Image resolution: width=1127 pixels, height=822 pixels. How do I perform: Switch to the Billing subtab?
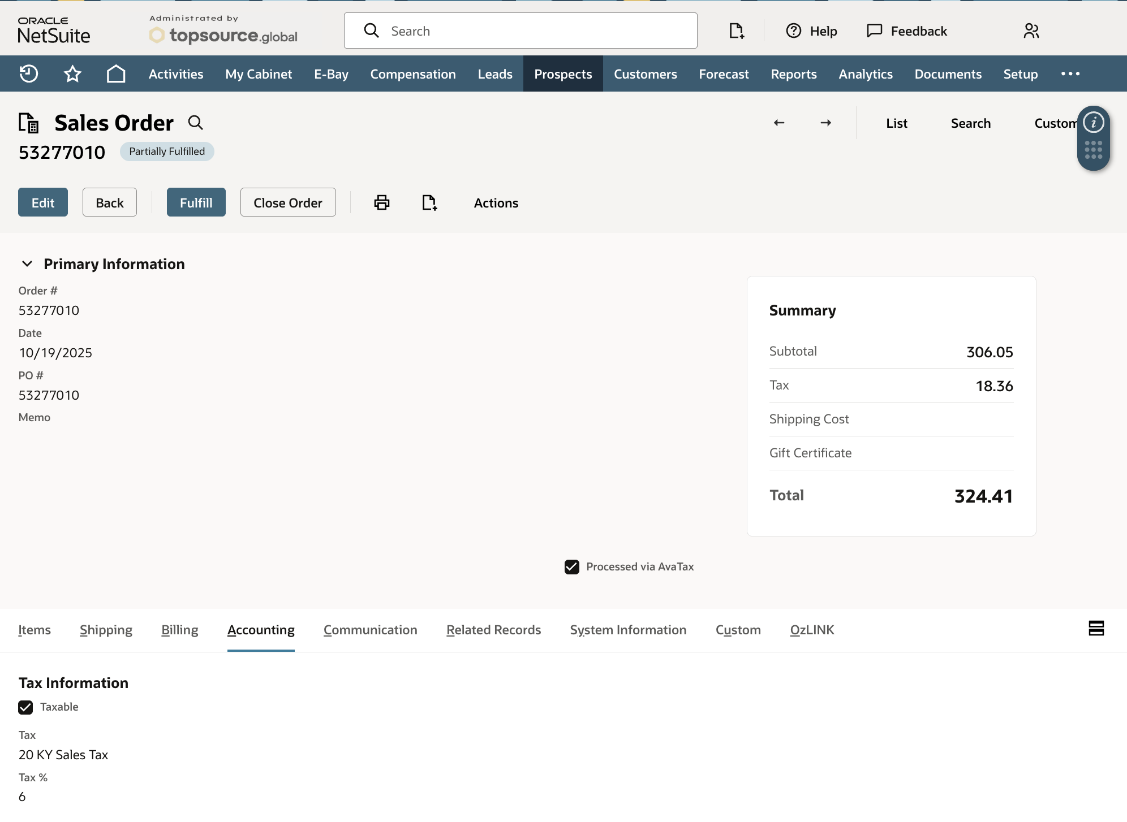tap(180, 630)
